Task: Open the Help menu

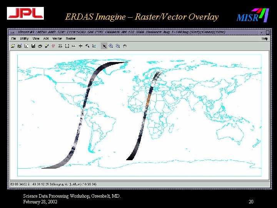Action: pyautogui.click(x=265, y=39)
